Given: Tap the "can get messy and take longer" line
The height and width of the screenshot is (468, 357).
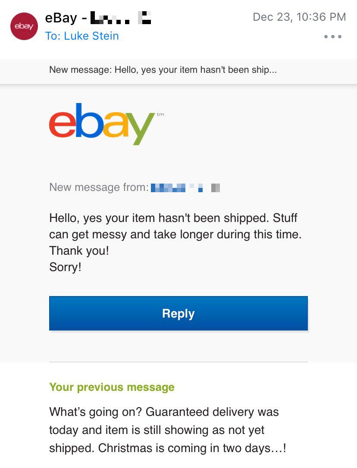Looking at the screenshot, I should pyautogui.click(x=174, y=234).
